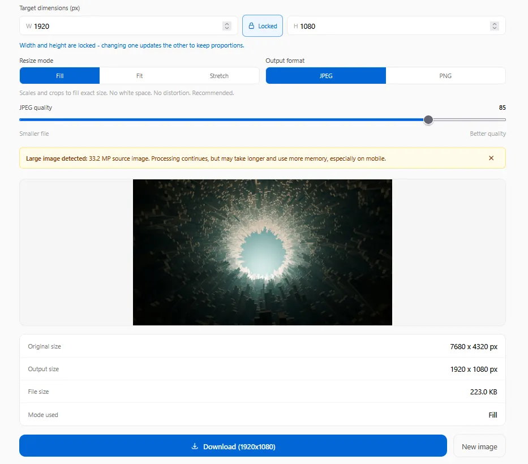Click the JPEG quality slider handle
This screenshot has width=528, height=464.
[428, 120]
